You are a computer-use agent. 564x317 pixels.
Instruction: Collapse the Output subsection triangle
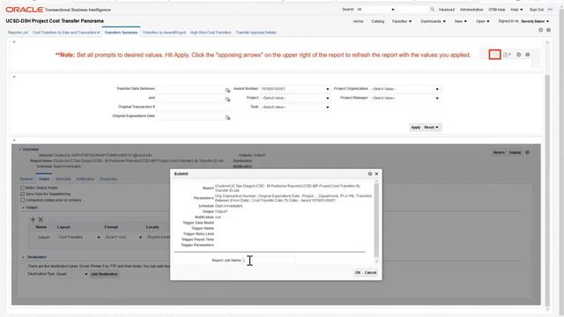tap(24, 208)
